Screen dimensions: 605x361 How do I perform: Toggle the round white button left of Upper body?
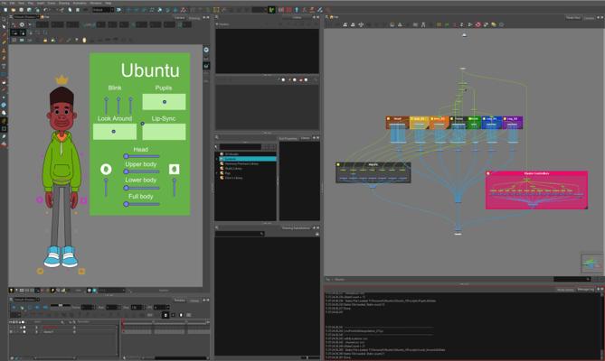click(106, 169)
